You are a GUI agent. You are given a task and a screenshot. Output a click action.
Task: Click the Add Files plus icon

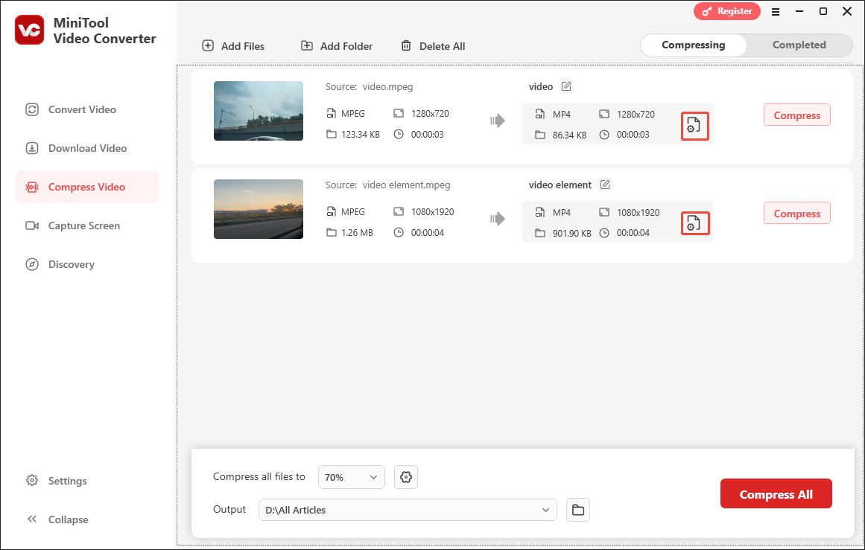[208, 45]
